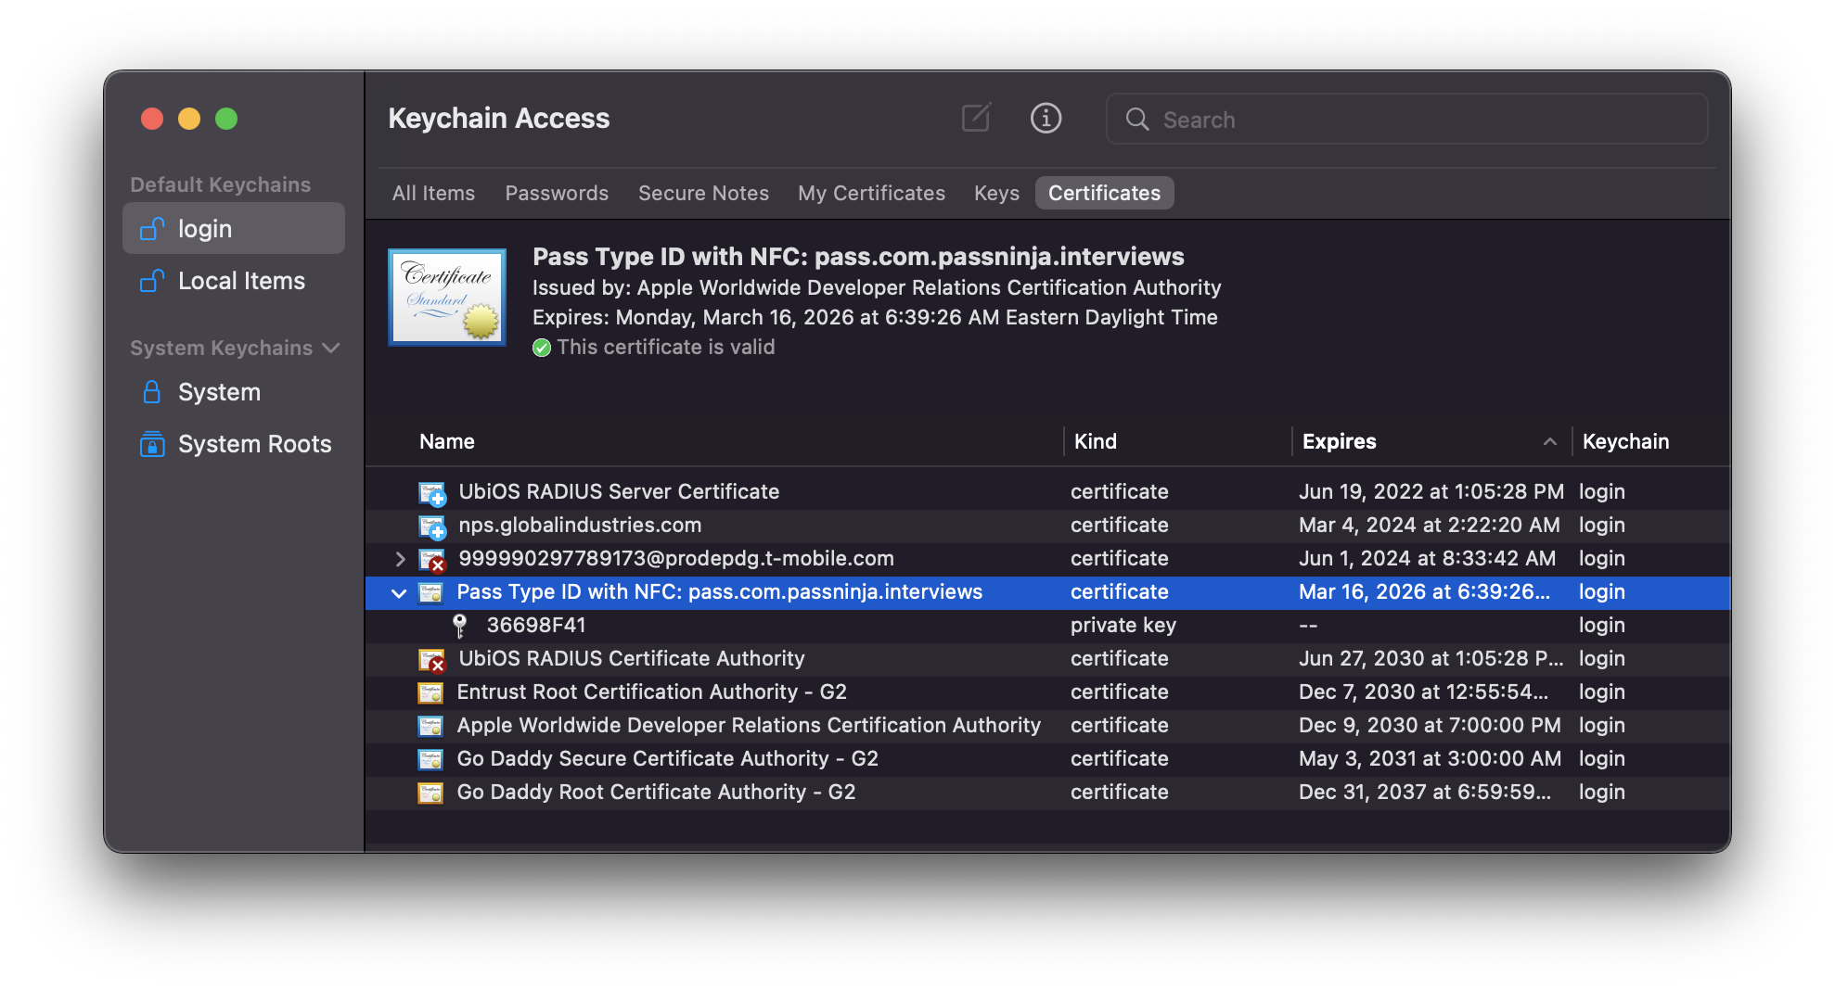1835x990 pixels.
Task: Click the compose new note icon
Action: (x=976, y=119)
